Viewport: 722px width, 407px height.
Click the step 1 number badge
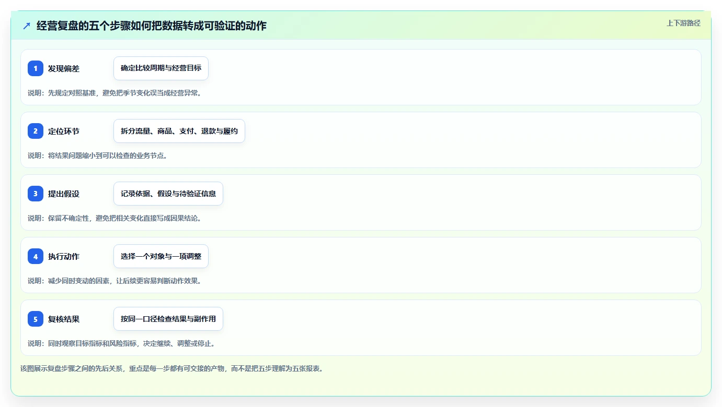pyautogui.click(x=36, y=68)
